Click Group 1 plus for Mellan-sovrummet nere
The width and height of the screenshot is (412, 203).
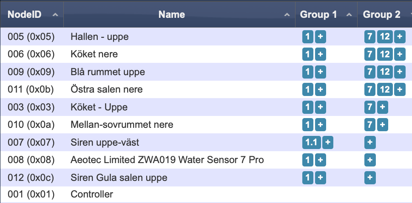point(320,125)
